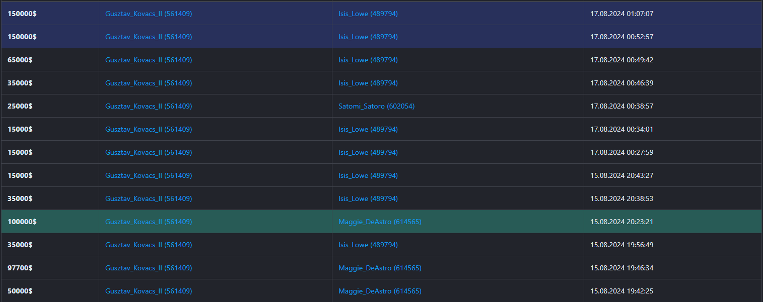Click the timestamp 17.08.2024 00:34:01
The width and height of the screenshot is (763, 302).
621,129
